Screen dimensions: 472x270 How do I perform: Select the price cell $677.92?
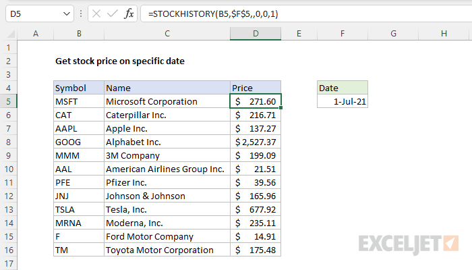256,209
